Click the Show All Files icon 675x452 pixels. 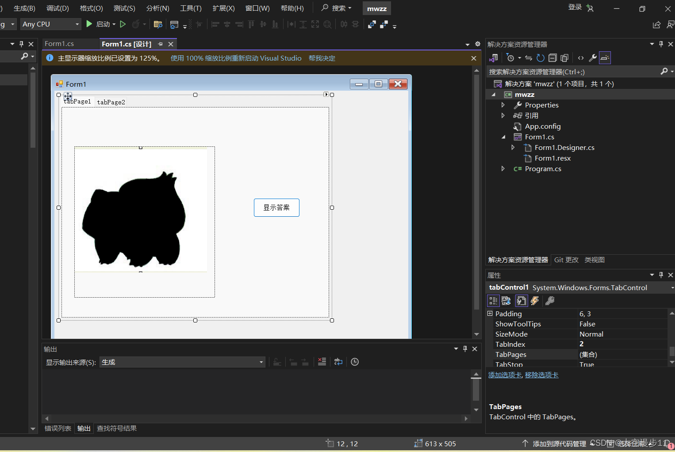(564, 57)
